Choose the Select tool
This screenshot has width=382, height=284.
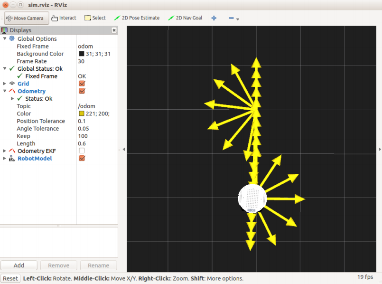pyautogui.click(x=95, y=18)
